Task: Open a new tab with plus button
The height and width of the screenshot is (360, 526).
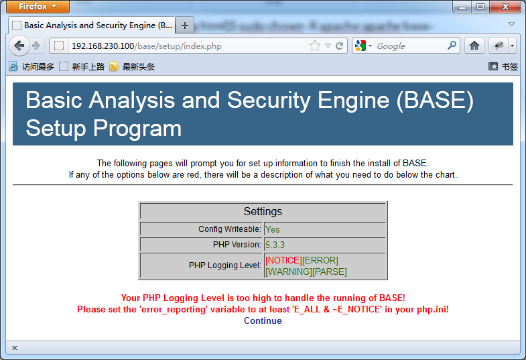Action: (x=185, y=25)
